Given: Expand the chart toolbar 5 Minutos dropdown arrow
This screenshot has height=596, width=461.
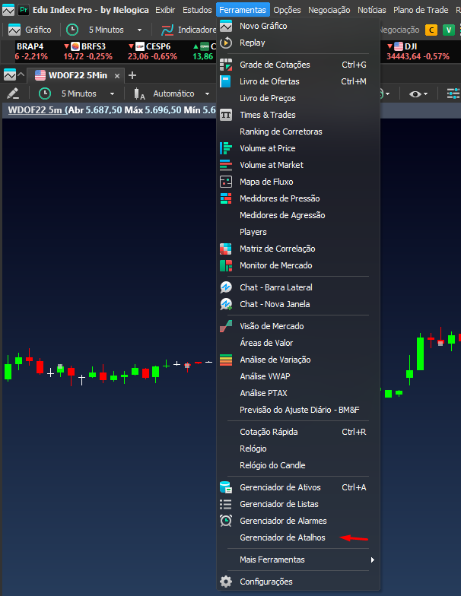Looking at the screenshot, I should point(113,94).
